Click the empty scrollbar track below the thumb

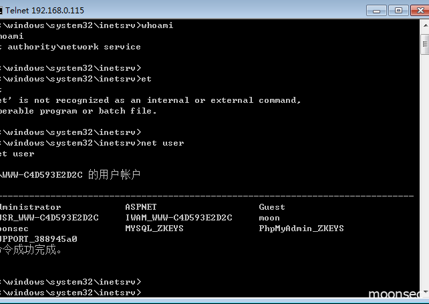pos(425,170)
